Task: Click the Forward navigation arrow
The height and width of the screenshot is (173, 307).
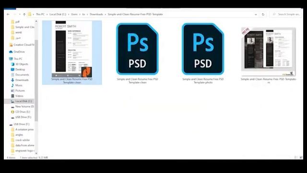Action: (x=15, y=14)
